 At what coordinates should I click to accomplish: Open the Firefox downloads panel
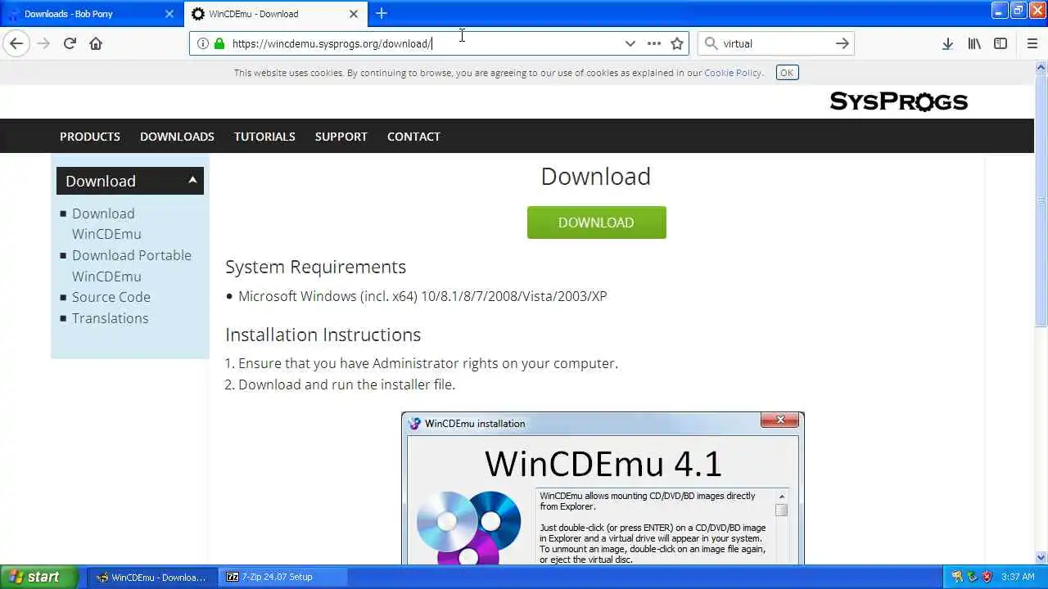point(947,43)
